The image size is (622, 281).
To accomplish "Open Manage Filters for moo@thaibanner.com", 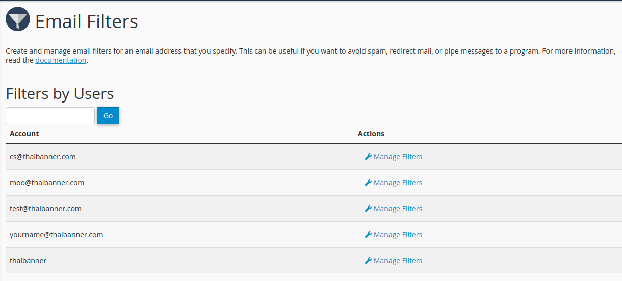I will pyautogui.click(x=398, y=183).
